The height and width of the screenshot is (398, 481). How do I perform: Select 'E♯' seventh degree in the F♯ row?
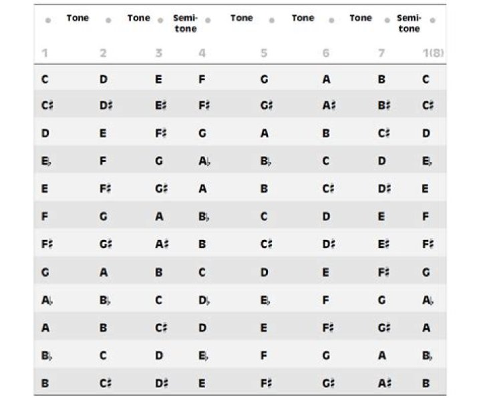coord(383,244)
